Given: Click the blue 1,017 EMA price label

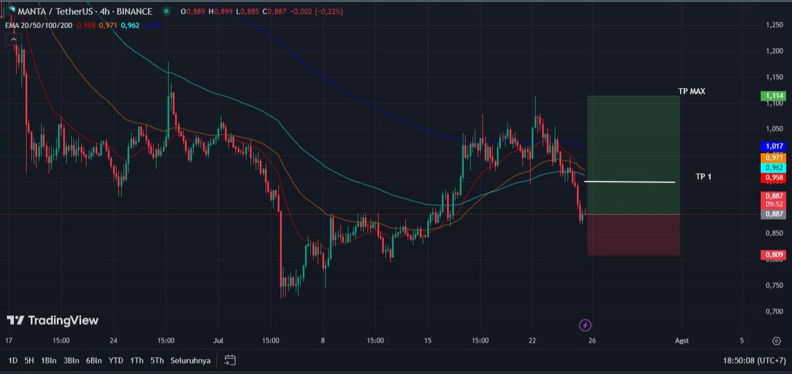Looking at the screenshot, I should (774, 146).
